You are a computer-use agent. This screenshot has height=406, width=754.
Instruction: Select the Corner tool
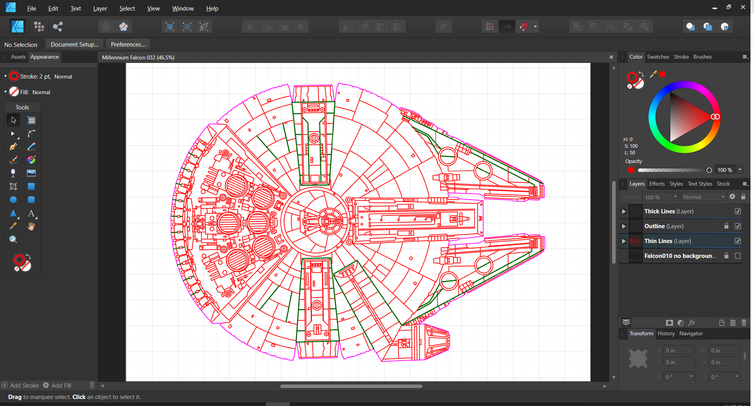tap(31, 134)
